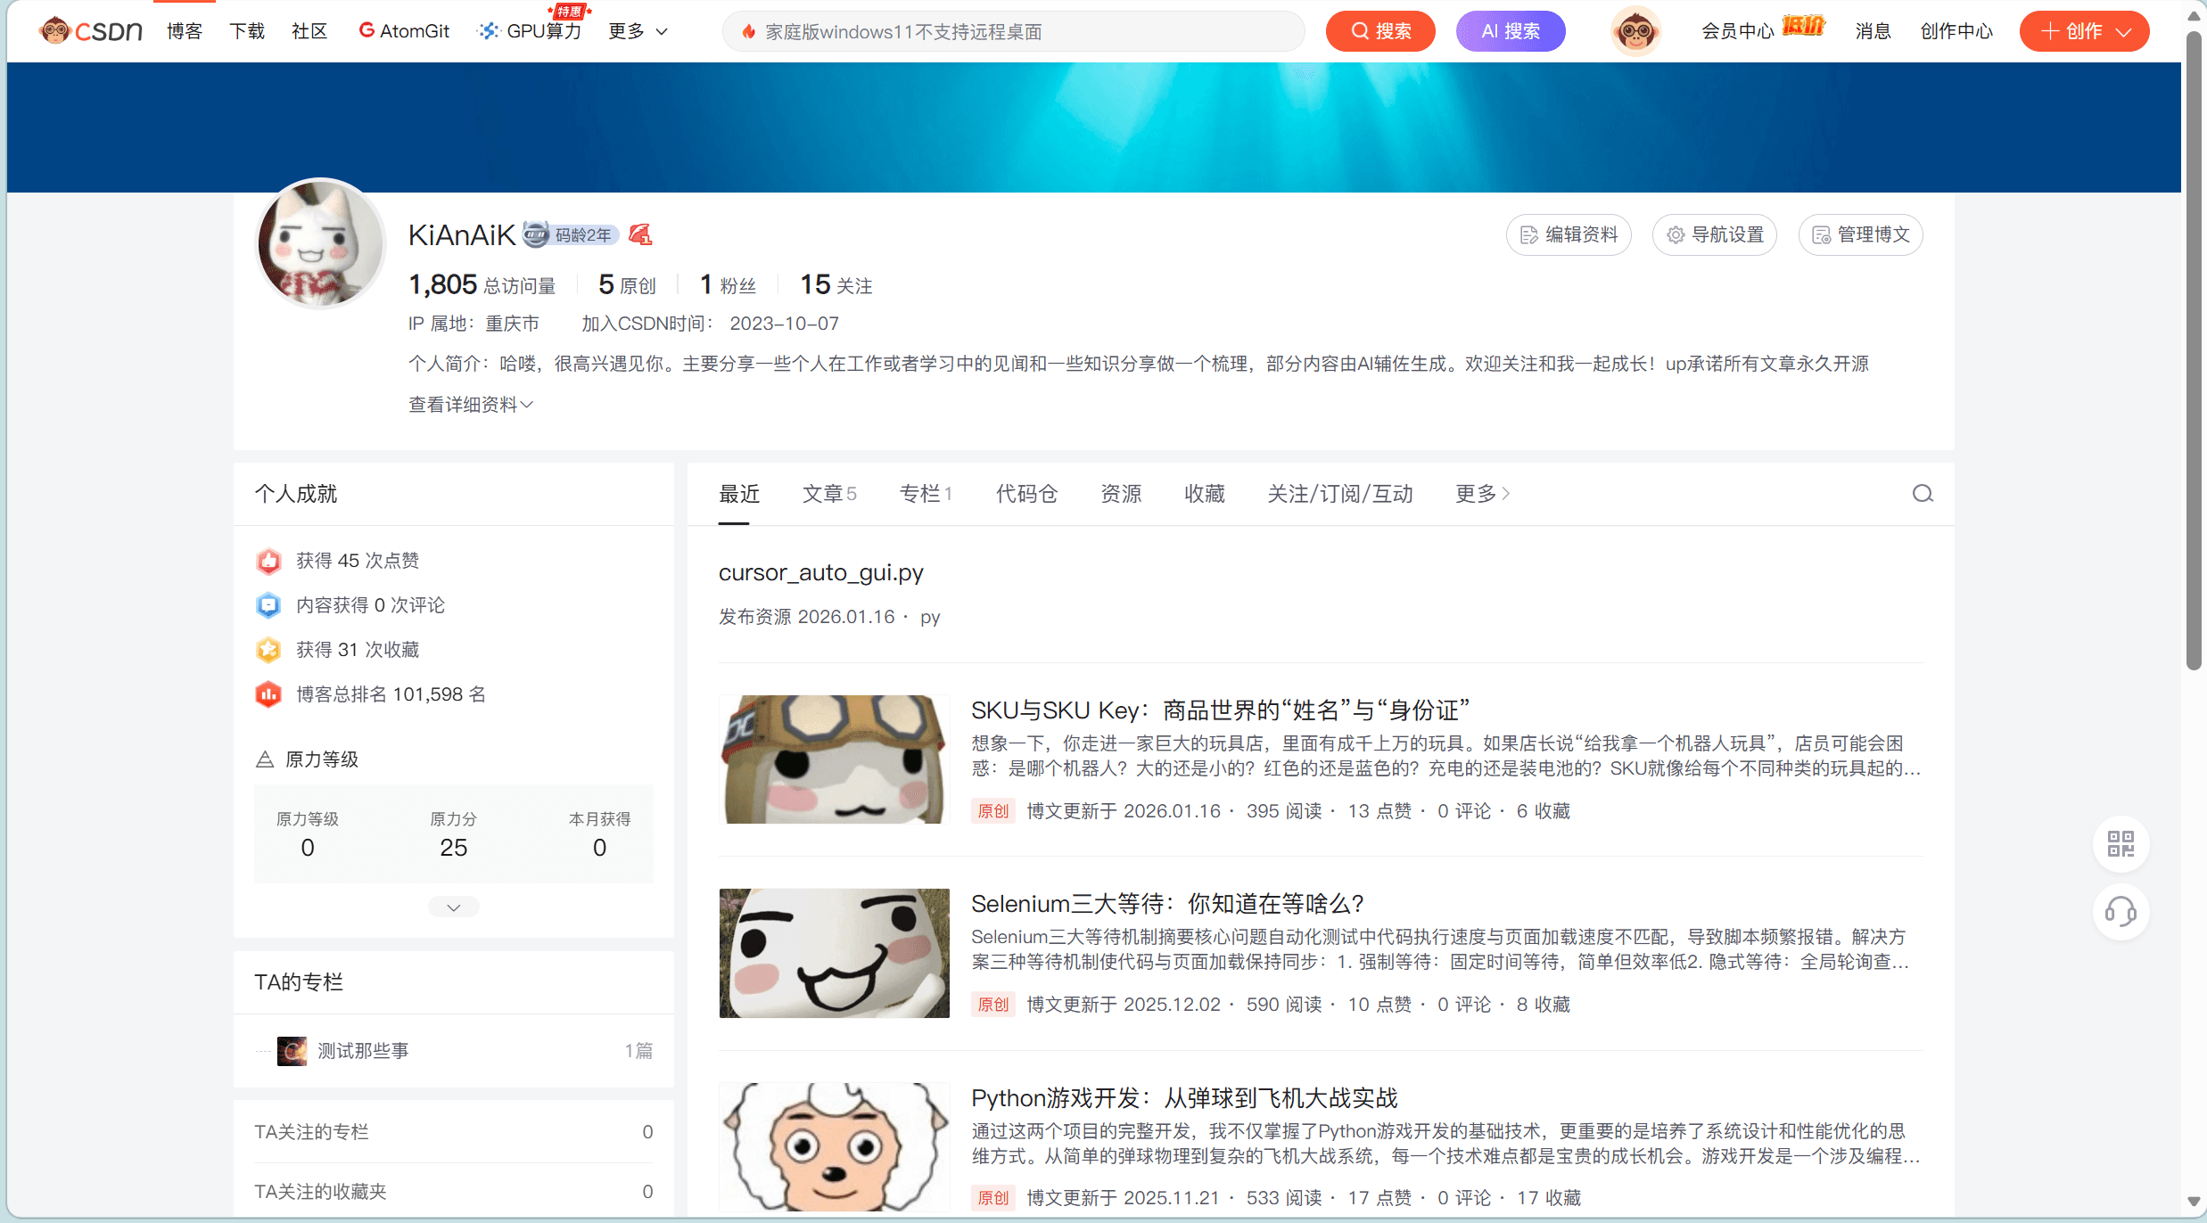This screenshot has height=1223, width=2207.
Task: Click the Selenium article thumbnail image
Action: tap(835, 953)
